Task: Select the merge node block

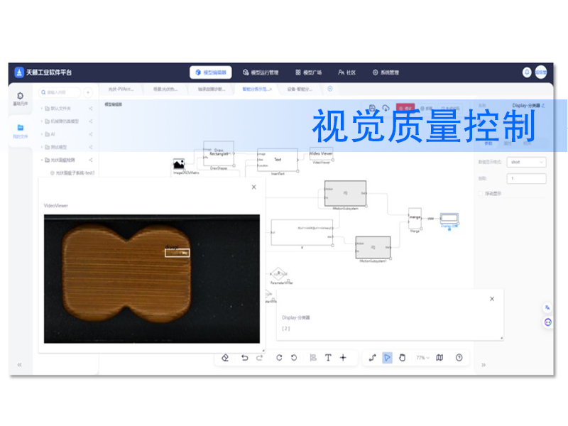Action: [x=415, y=218]
